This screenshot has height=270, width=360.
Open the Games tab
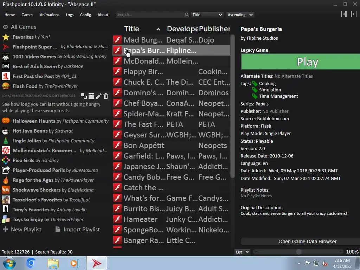coord(27,15)
